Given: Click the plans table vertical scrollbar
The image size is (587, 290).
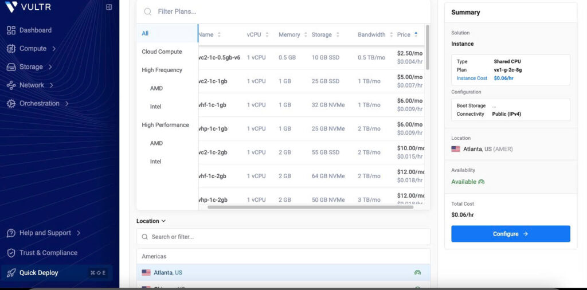Looking at the screenshot, I should (428, 47).
